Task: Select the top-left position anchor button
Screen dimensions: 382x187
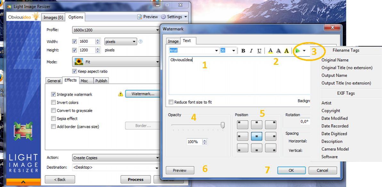Action: click(x=242, y=125)
